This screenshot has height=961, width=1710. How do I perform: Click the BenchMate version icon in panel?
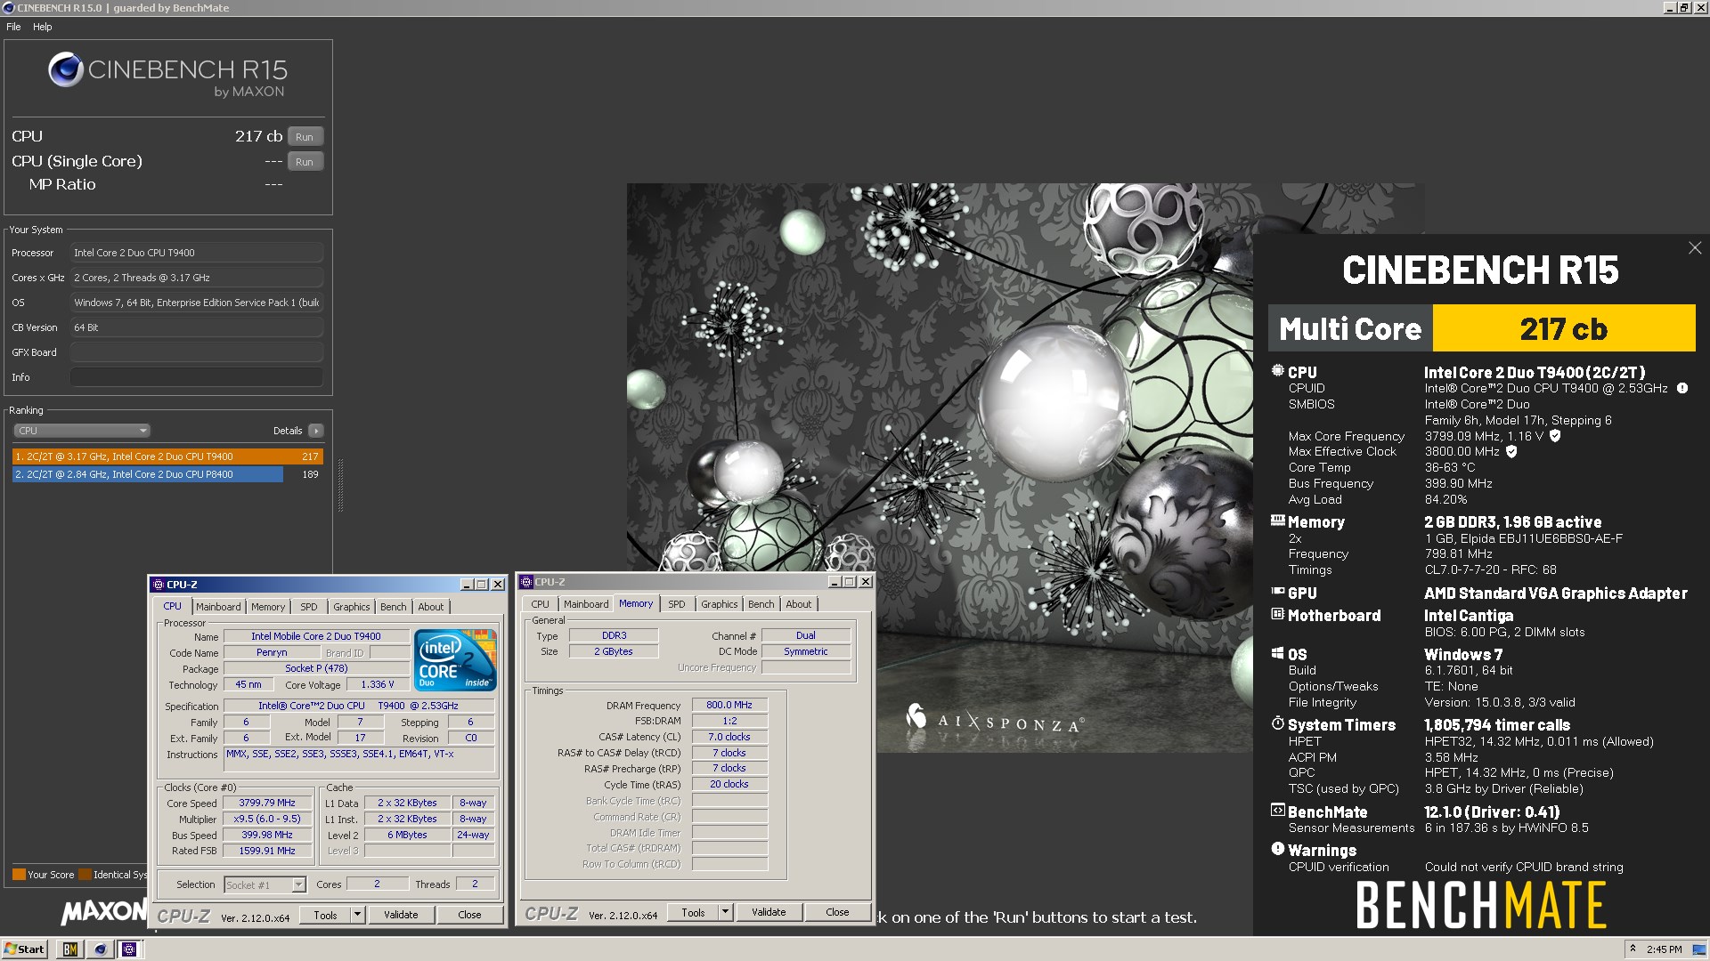click(1278, 811)
